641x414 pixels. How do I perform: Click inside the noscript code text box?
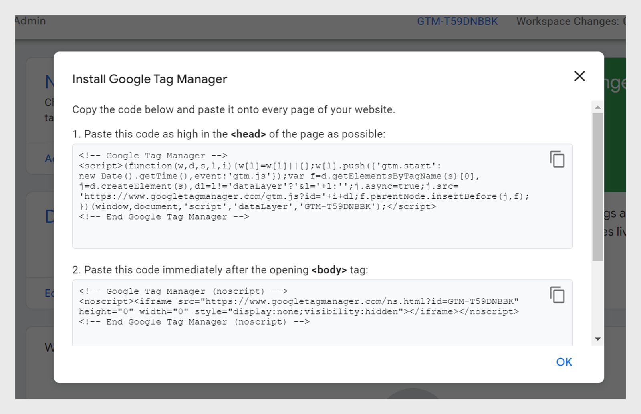coord(323,313)
